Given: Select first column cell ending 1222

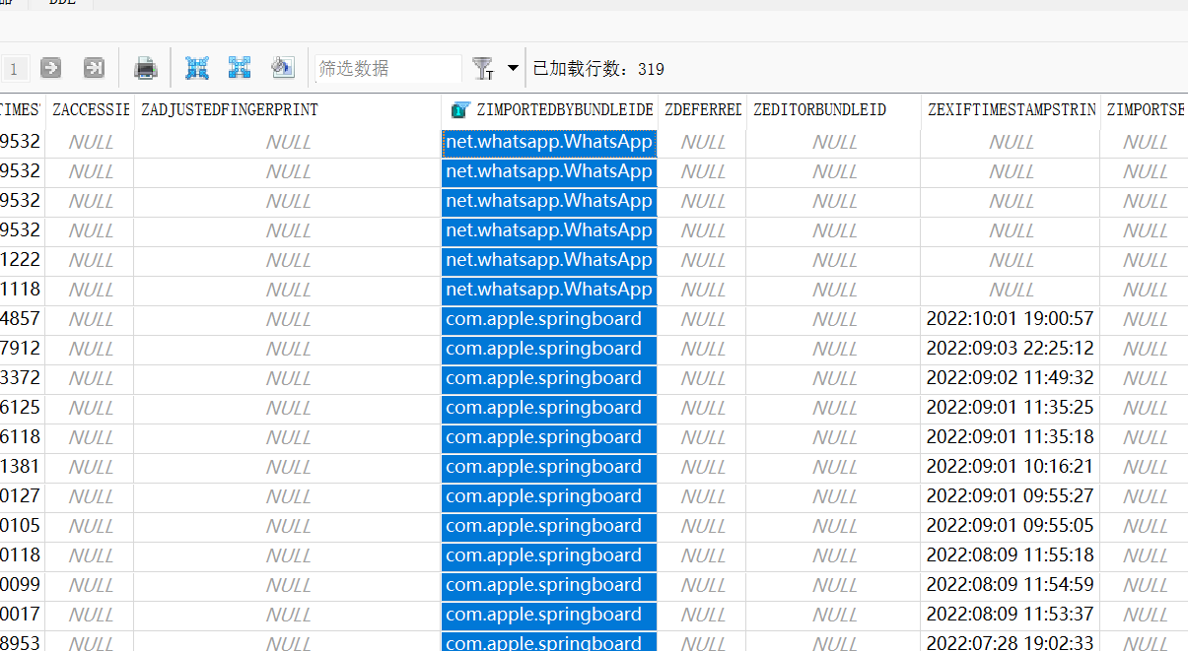Looking at the screenshot, I should (x=22, y=260).
